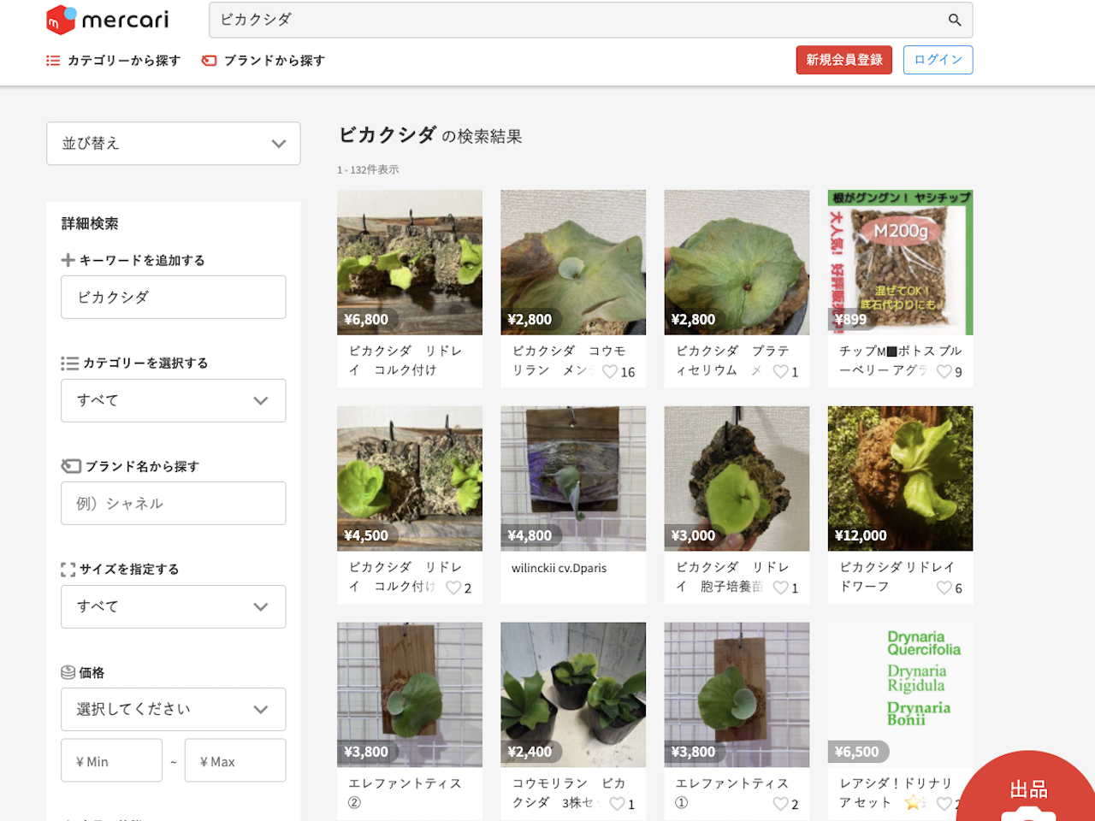Like the リドレイ 胞子培養苗 listing
1095x821 pixels.
tap(780, 588)
